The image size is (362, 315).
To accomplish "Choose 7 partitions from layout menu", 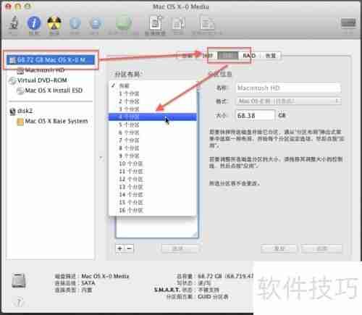I will [153, 140].
